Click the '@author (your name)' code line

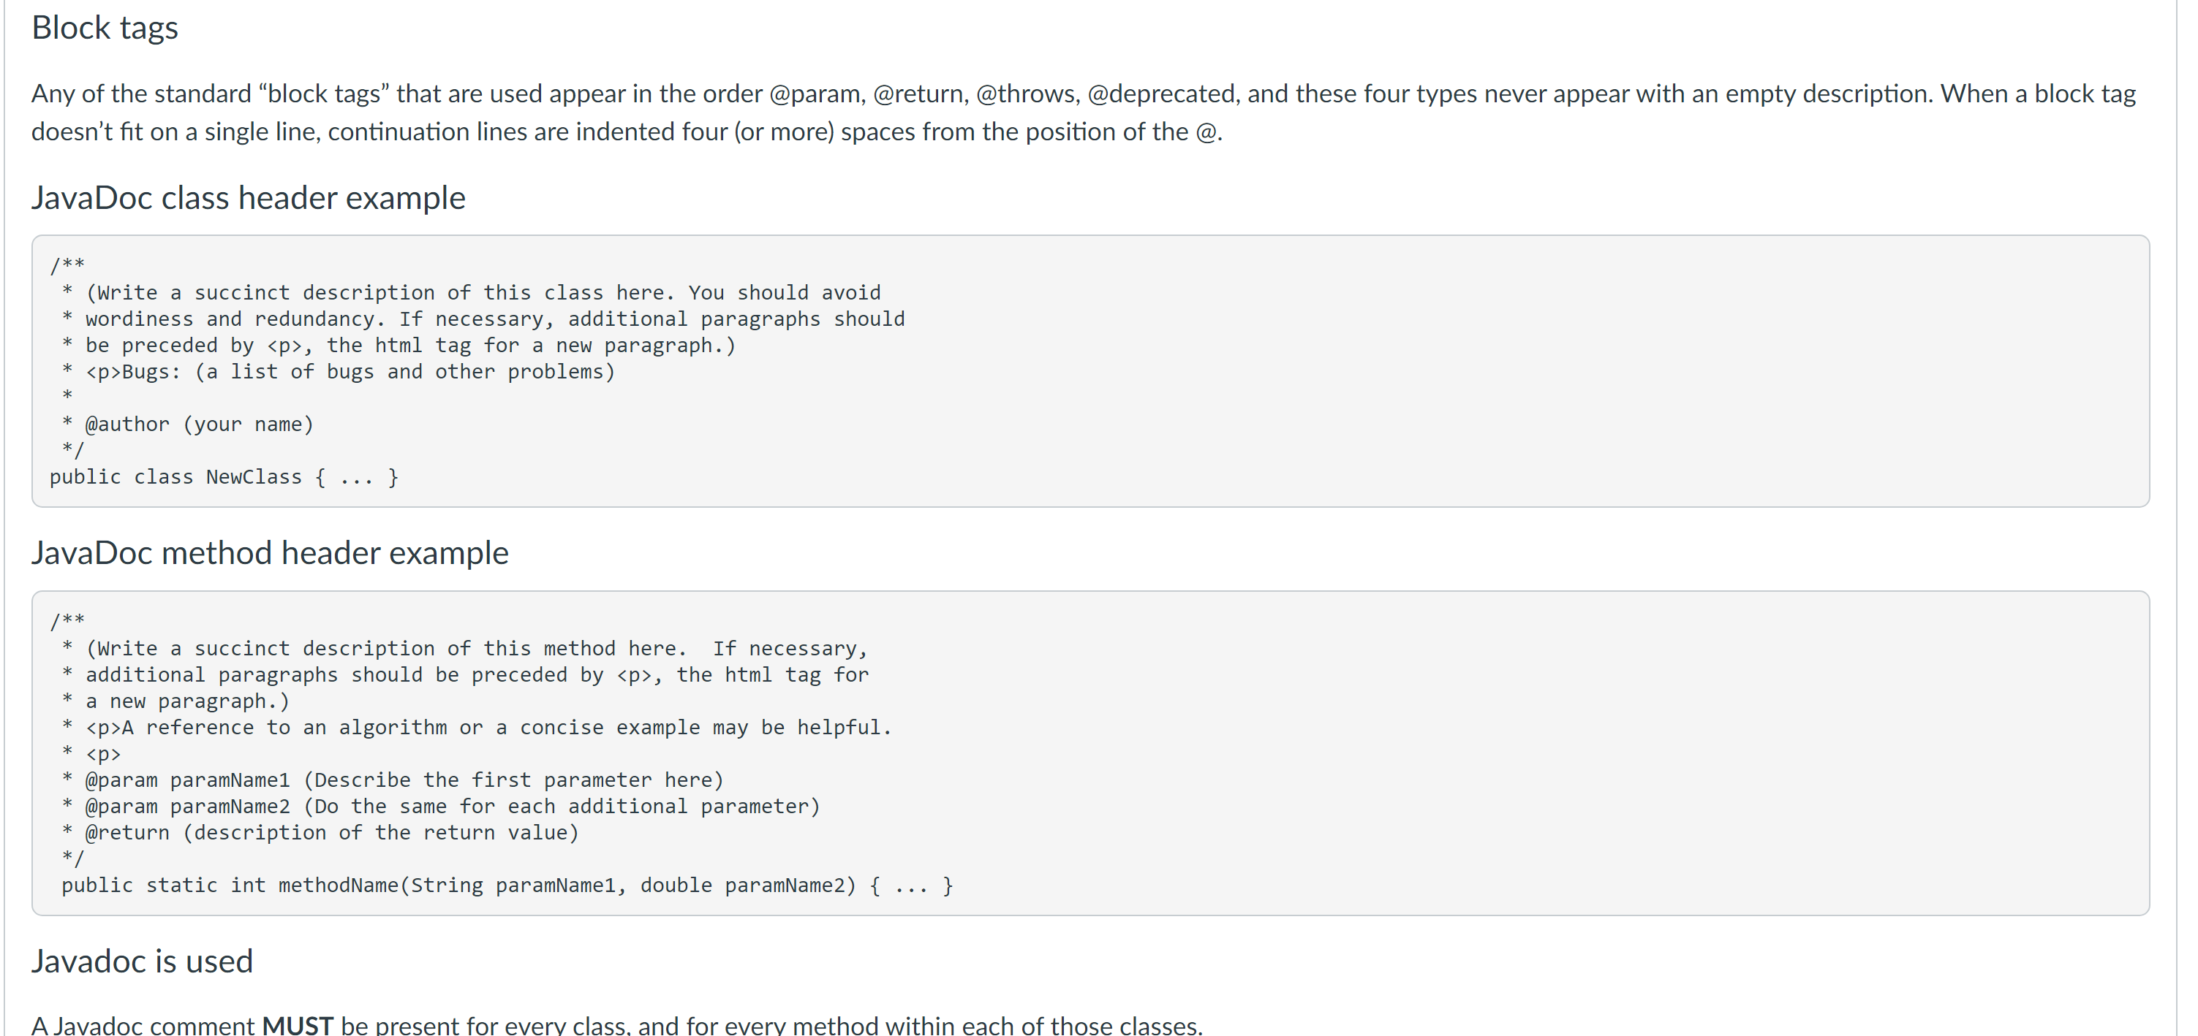pyautogui.click(x=199, y=424)
